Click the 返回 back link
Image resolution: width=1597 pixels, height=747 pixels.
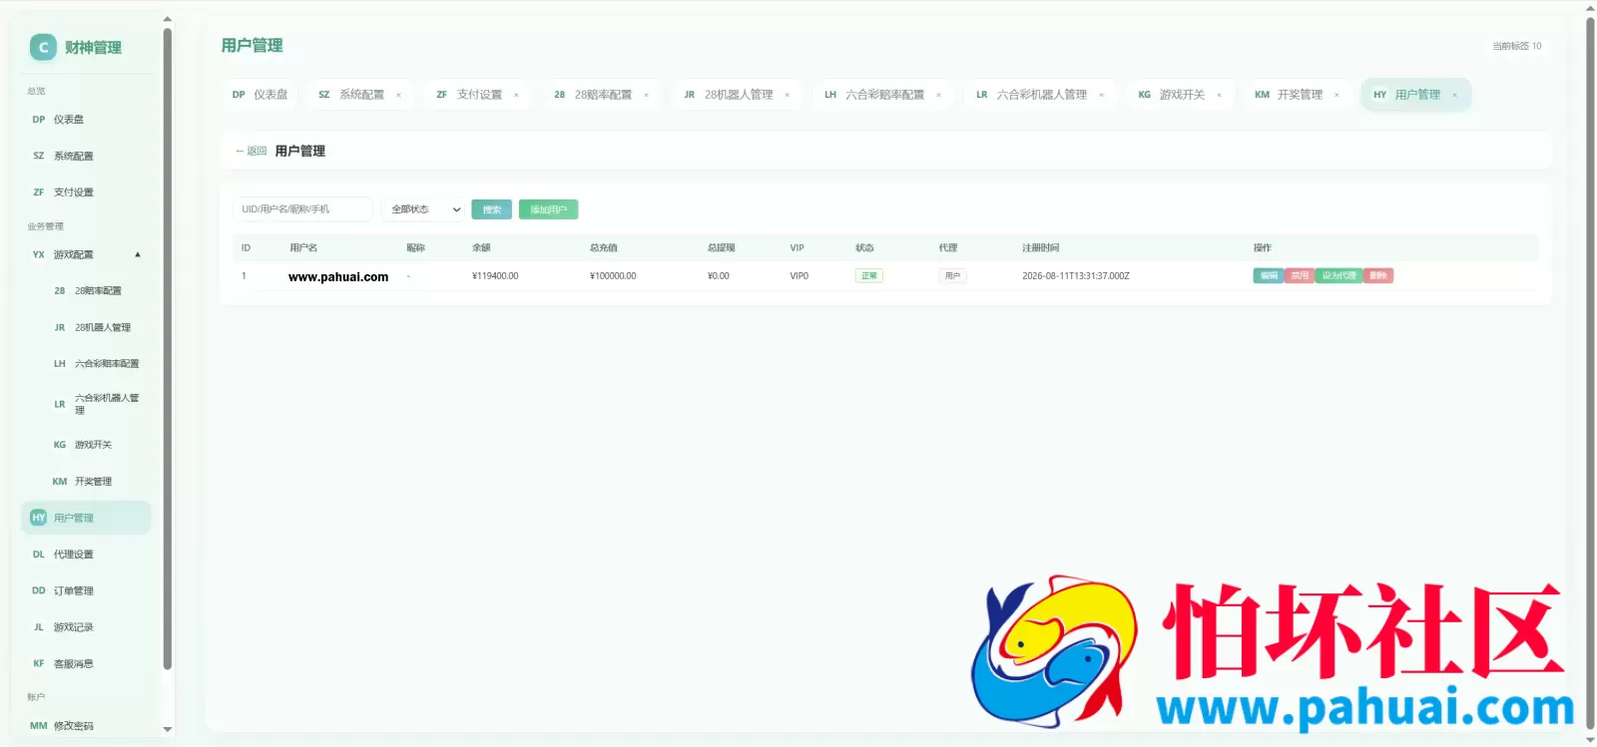pos(252,152)
